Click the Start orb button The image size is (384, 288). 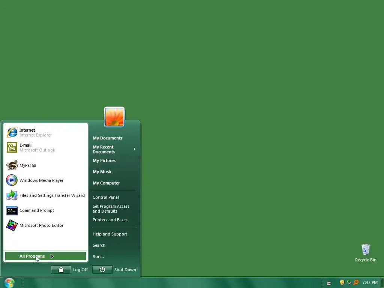(x=9, y=283)
